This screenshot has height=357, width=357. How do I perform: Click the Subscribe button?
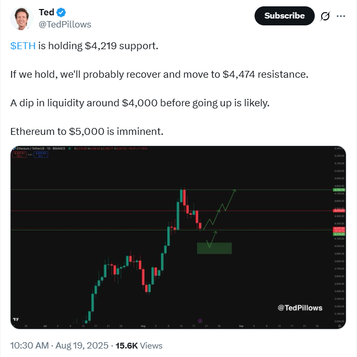284,16
